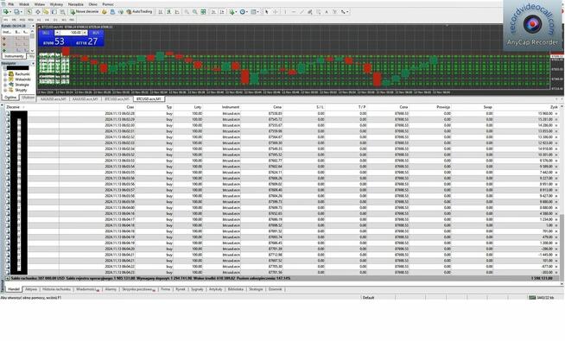Click the BUY button on chart
The height and width of the screenshot is (341, 565).
click(x=96, y=33)
